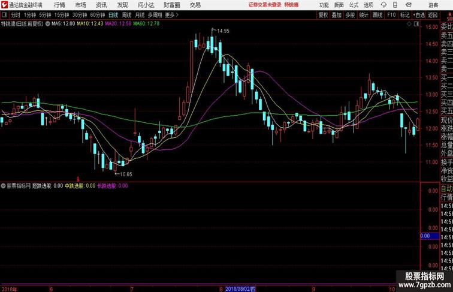Click the blue 0.00 value box
This screenshot has width=453, height=292.
(430, 236)
